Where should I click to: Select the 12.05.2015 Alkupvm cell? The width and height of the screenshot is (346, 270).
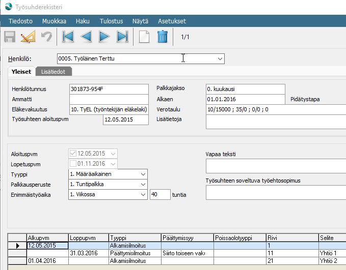(x=47, y=246)
